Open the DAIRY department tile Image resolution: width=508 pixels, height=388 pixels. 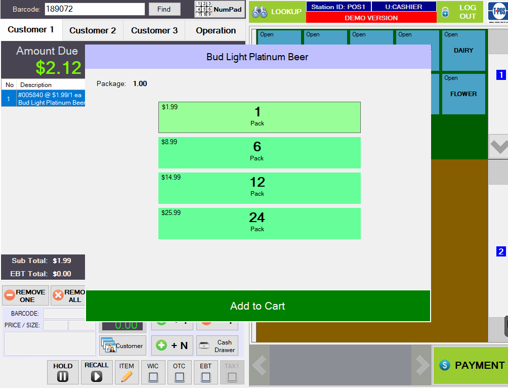[463, 50]
